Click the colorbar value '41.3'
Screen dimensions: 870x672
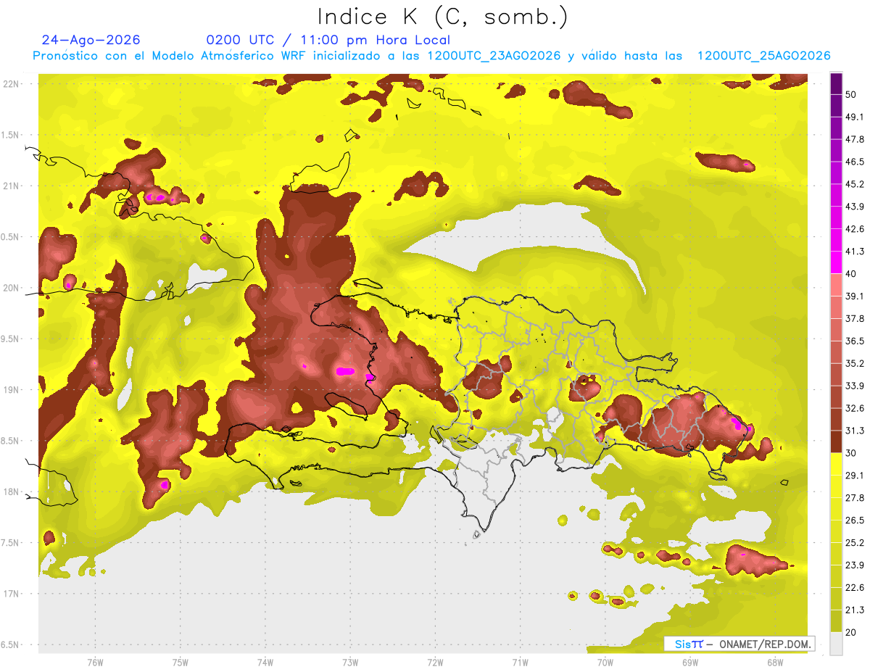click(x=855, y=252)
